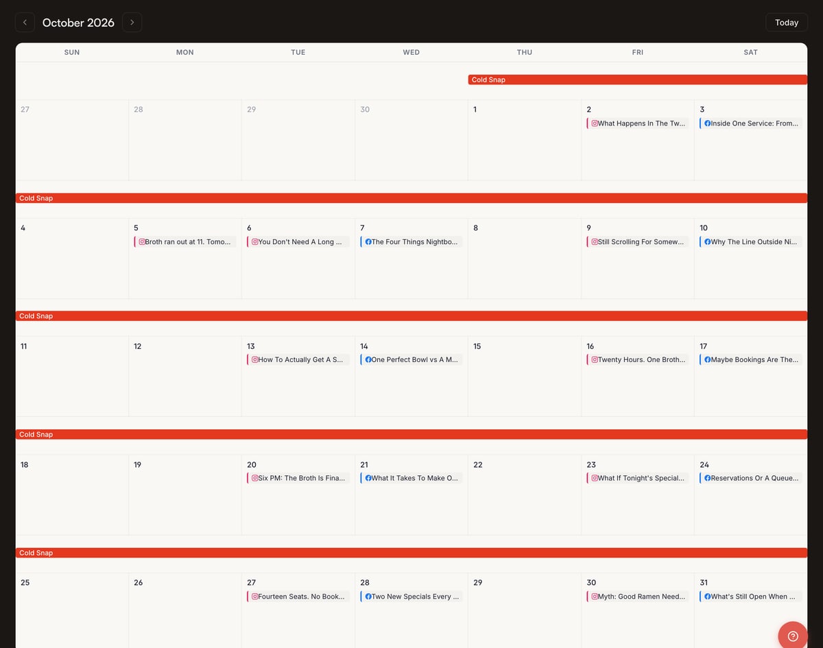823x648 pixels.
Task: Open 'Two New Specials Every' post
Action: [411, 597]
